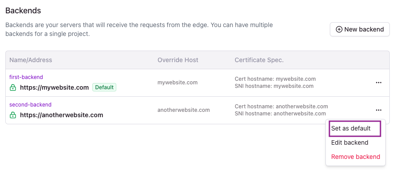396x170 pixels.
Task: Click the green lock icon beside https://mywebsite.com
Action: click(12, 87)
